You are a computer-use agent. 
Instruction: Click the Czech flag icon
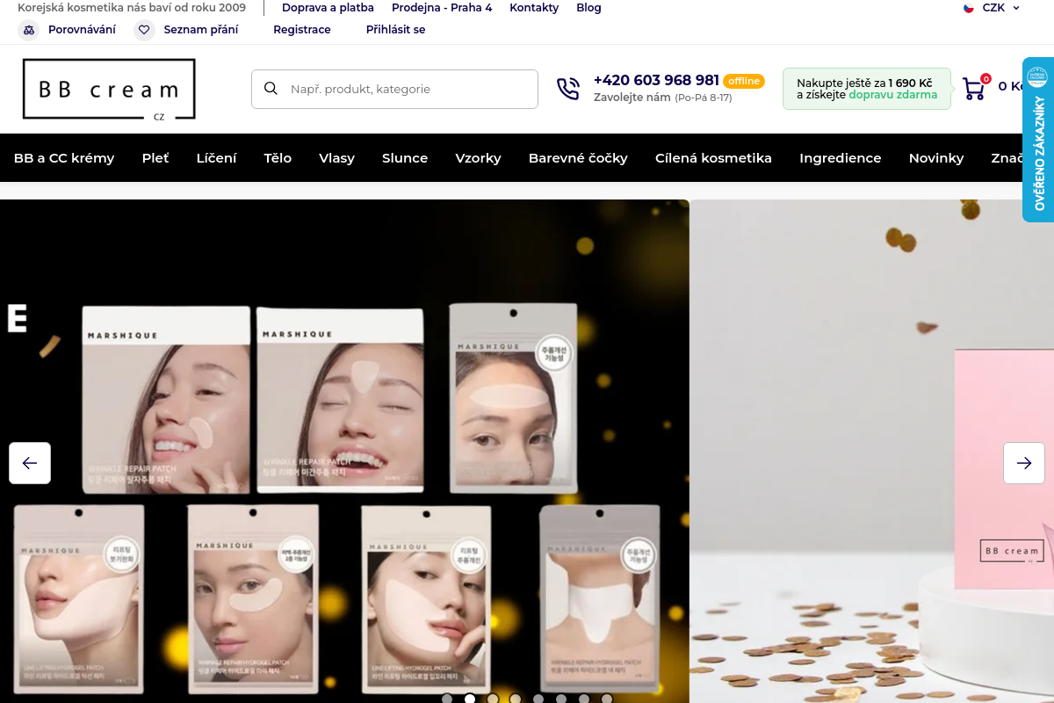pyautogui.click(x=969, y=8)
